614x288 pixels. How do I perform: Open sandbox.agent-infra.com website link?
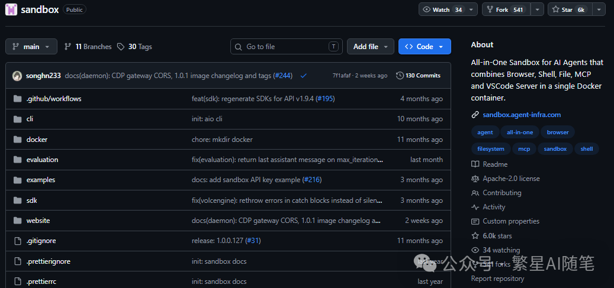(522, 115)
